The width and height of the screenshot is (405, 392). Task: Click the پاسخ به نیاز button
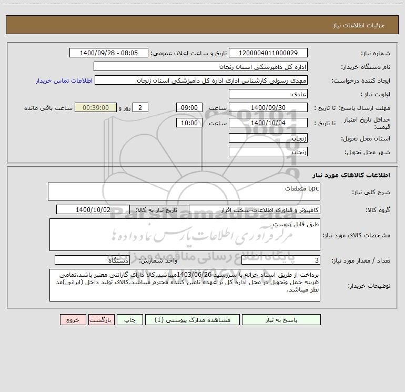(281, 319)
